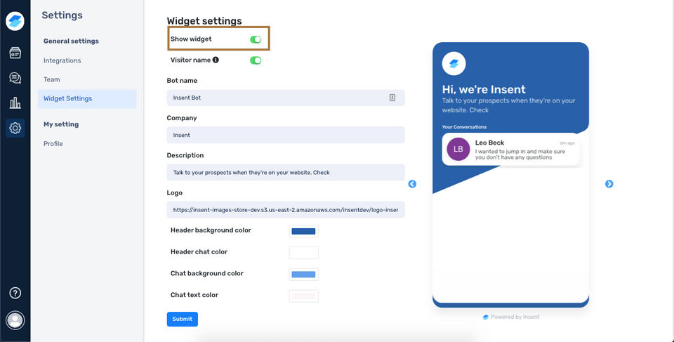Click My setting heading

(x=61, y=124)
